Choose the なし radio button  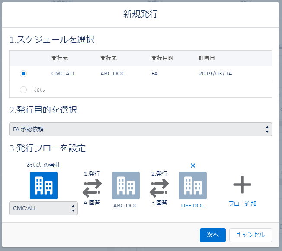tap(23, 90)
